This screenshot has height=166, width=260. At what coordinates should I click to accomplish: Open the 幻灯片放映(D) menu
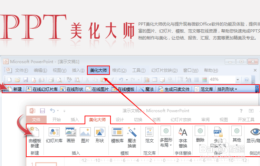[164, 70]
